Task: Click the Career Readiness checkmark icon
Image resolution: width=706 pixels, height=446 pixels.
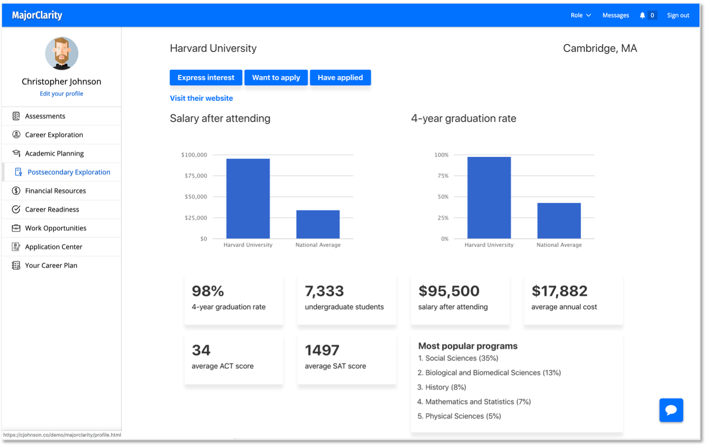Action: tap(16, 210)
